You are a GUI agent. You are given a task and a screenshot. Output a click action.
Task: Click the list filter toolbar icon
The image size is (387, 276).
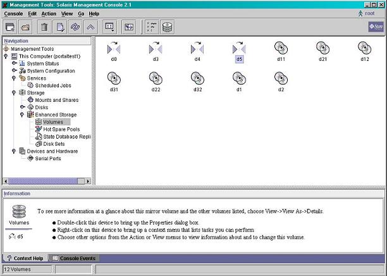pyautogui.click(x=152, y=27)
